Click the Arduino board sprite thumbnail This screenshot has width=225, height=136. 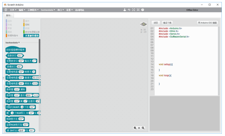(143, 24)
